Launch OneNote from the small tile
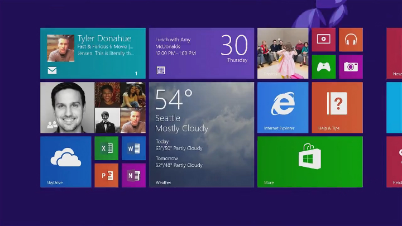The height and width of the screenshot is (226, 402). point(133,176)
